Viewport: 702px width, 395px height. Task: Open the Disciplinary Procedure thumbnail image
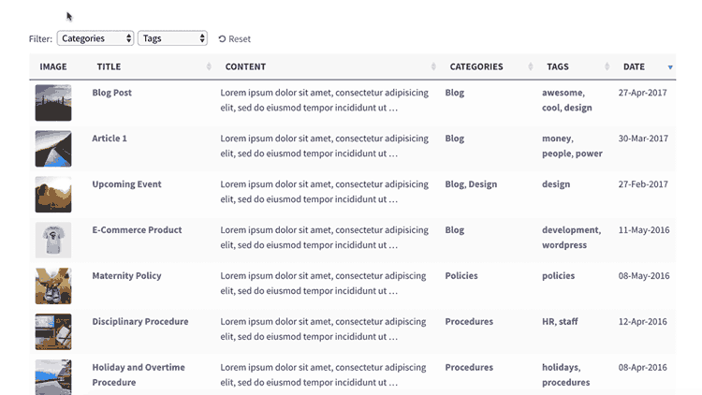tap(53, 332)
